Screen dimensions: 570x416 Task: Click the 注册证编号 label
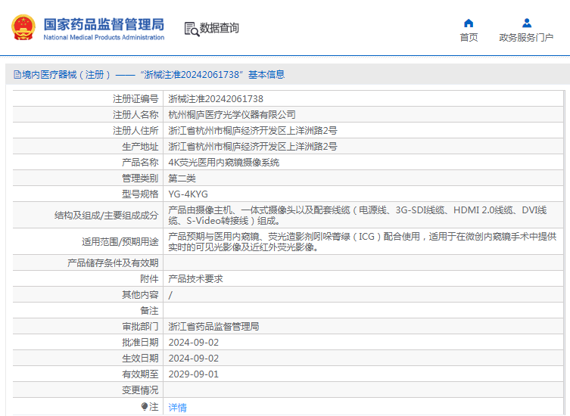click(135, 99)
